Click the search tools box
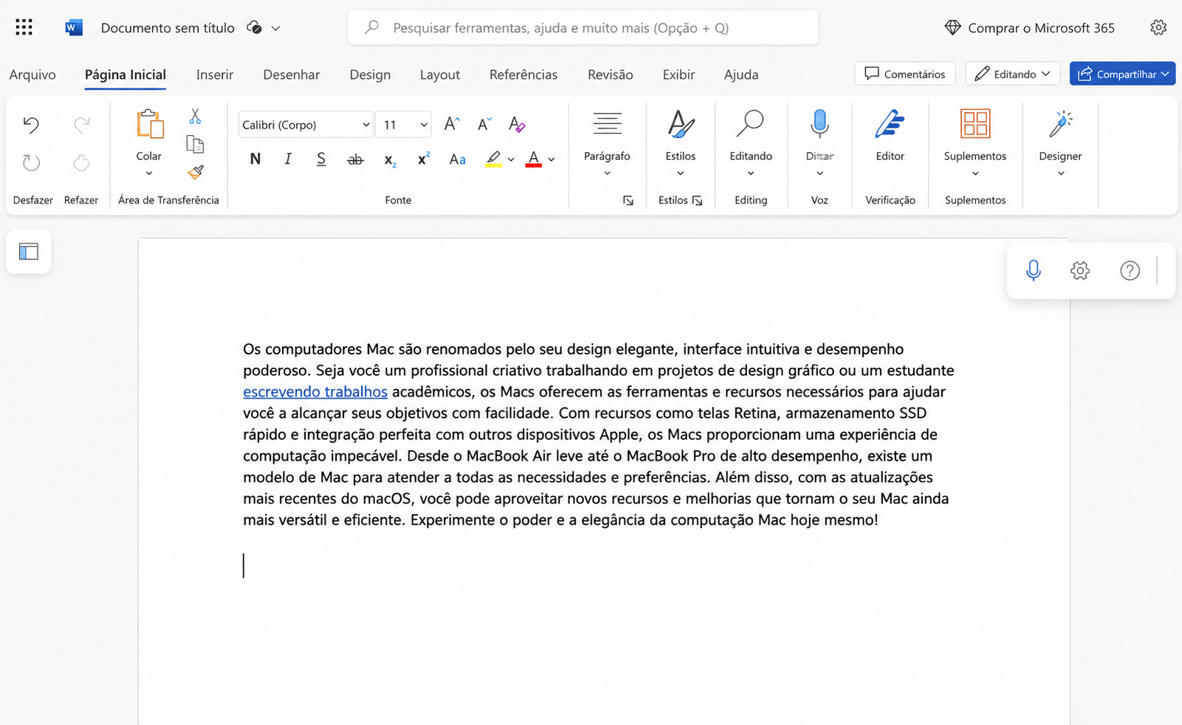This screenshot has width=1182, height=725. [583, 27]
